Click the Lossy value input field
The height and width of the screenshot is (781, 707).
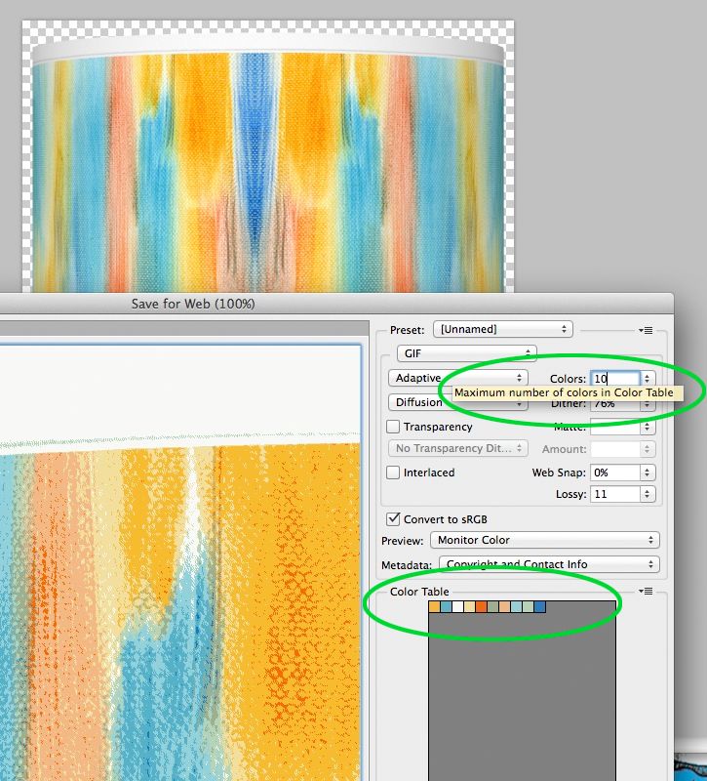[613, 495]
